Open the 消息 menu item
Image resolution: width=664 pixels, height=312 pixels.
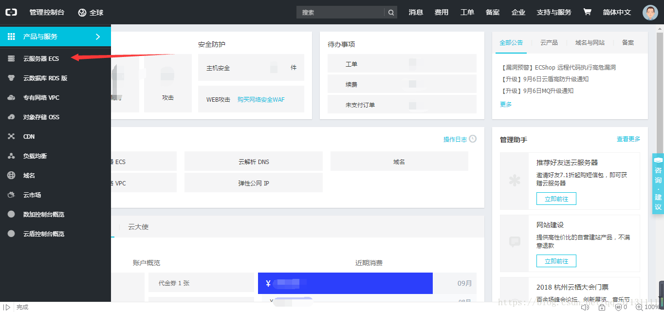tap(416, 12)
